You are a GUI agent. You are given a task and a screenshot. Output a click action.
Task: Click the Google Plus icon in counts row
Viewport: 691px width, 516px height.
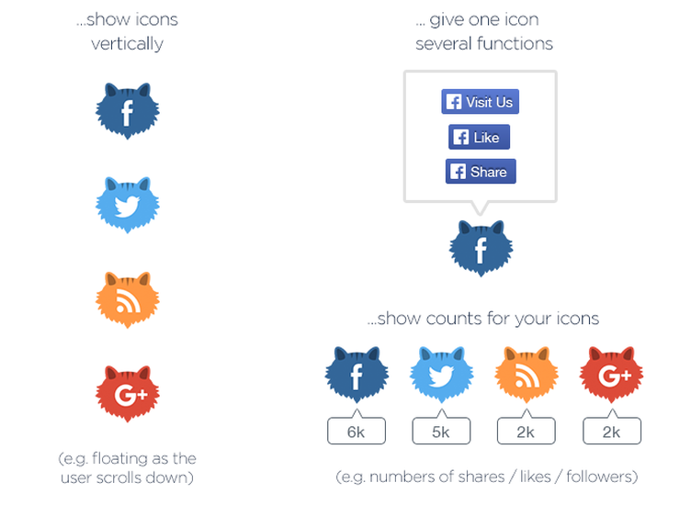(611, 375)
